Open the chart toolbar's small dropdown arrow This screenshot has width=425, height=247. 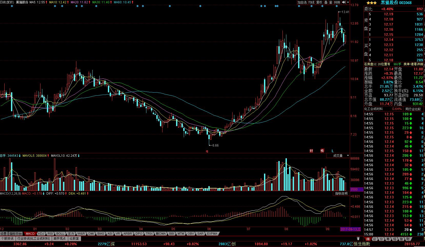pos(348,2)
